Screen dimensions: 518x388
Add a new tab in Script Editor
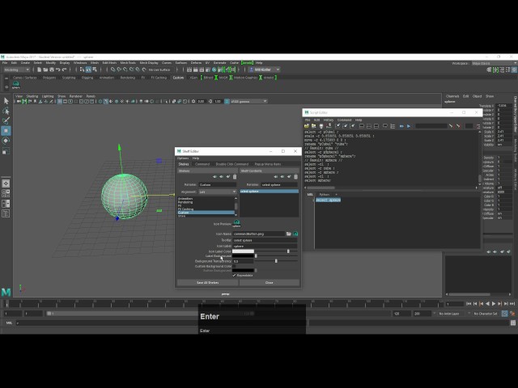tap(337, 194)
